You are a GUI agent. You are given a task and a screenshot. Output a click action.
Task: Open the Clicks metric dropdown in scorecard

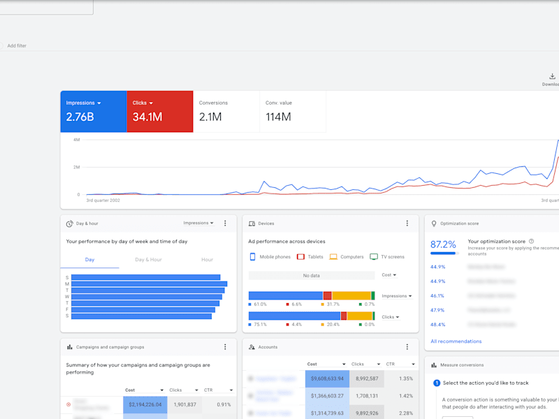(143, 103)
